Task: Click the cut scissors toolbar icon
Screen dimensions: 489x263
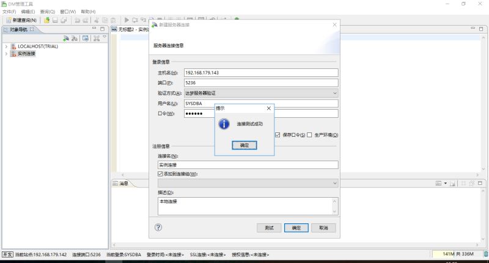Action: (97, 20)
